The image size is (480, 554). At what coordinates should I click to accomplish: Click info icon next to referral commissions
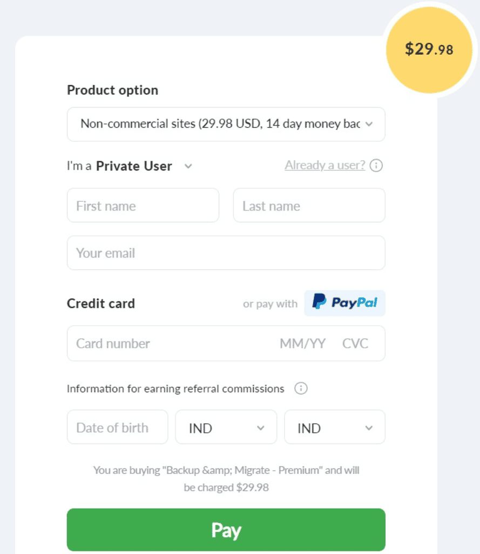click(x=301, y=388)
